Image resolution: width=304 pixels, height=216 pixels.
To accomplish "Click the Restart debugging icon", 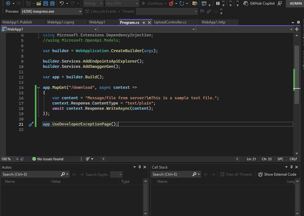I will 182,3.
